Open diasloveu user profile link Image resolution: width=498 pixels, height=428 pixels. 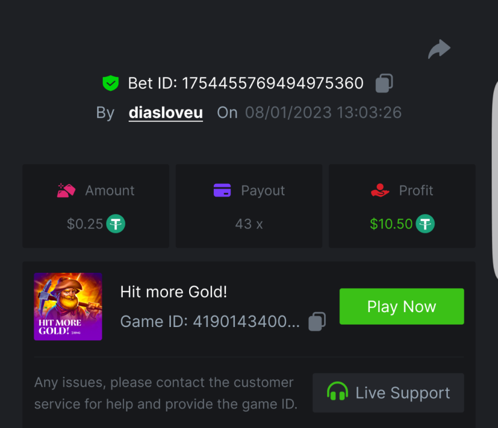165,112
